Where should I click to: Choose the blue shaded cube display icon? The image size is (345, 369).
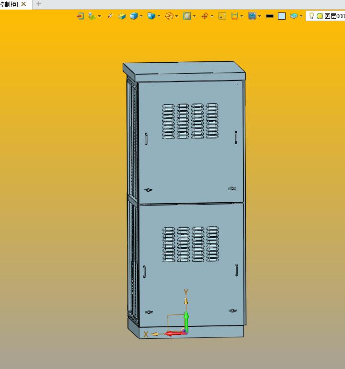(134, 16)
